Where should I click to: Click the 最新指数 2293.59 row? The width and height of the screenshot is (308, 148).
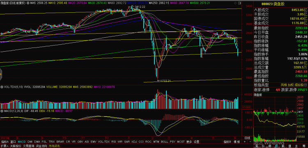(281, 28)
